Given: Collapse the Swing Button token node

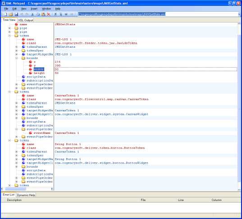Looking at the screenshot, I should click(x=9, y=141).
